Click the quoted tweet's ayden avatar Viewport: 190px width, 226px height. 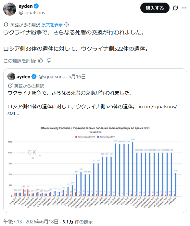pyautogui.click(x=11, y=76)
